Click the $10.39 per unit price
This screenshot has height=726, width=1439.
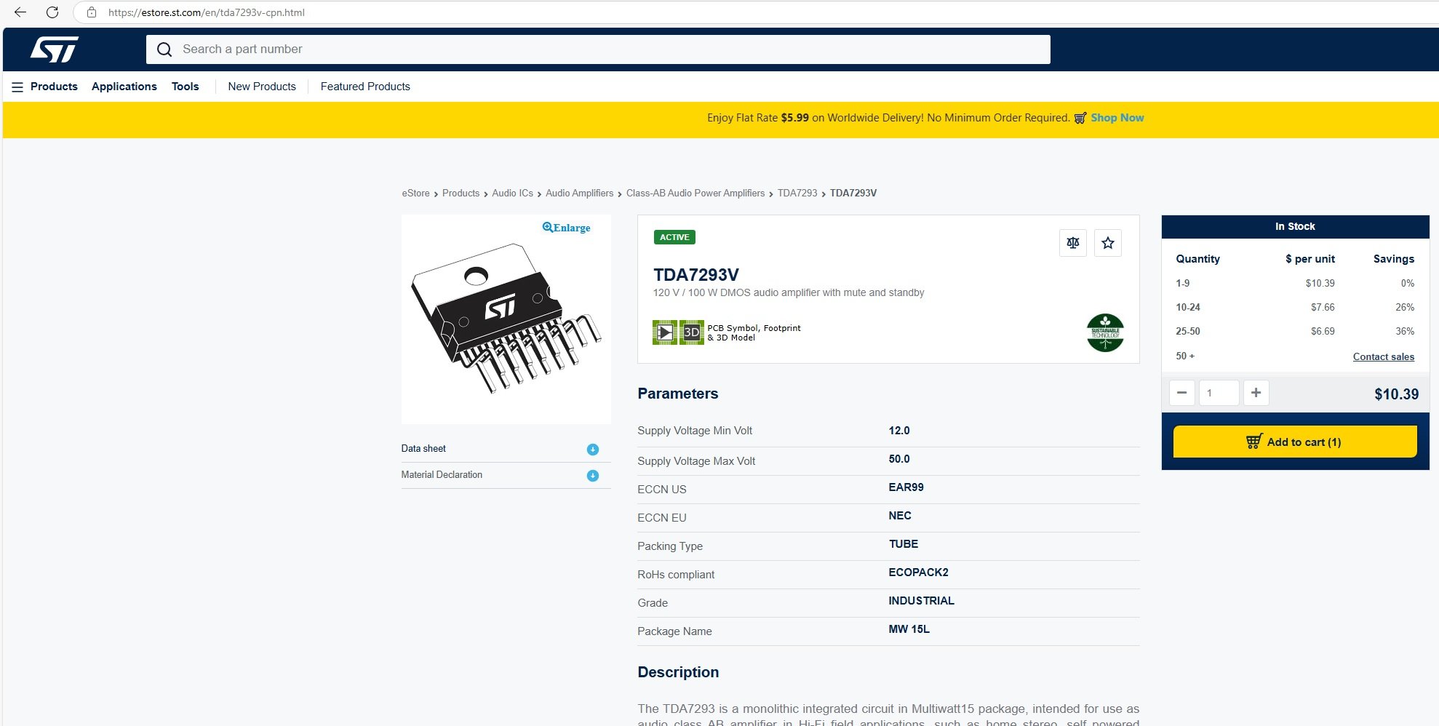point(1320,283)
